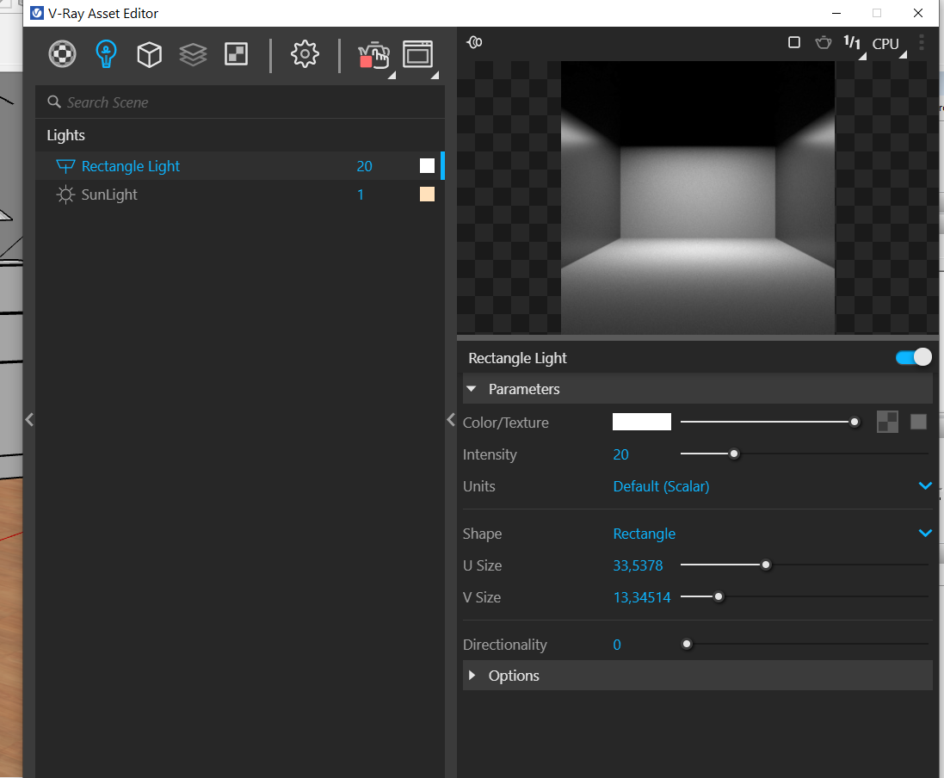944x778 pixels.
Task: Toggle the Color/Texture enable checkbox
Action: [x=918, y=422]
